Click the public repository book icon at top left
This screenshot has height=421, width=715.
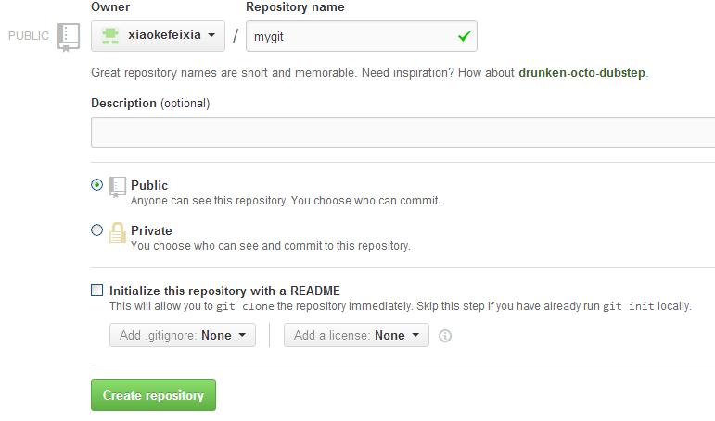click(x=69, y=36)
